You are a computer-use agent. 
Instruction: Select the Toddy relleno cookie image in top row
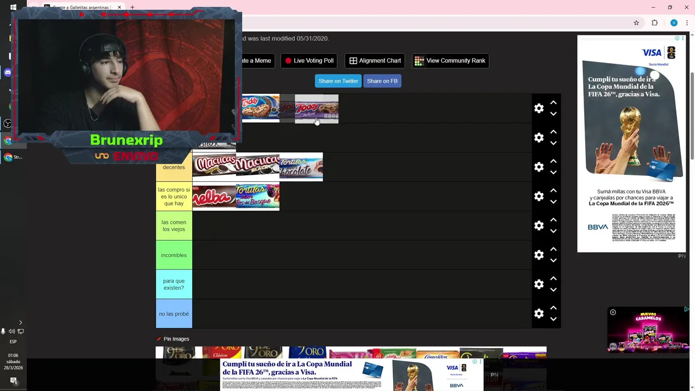click(317, 109)
